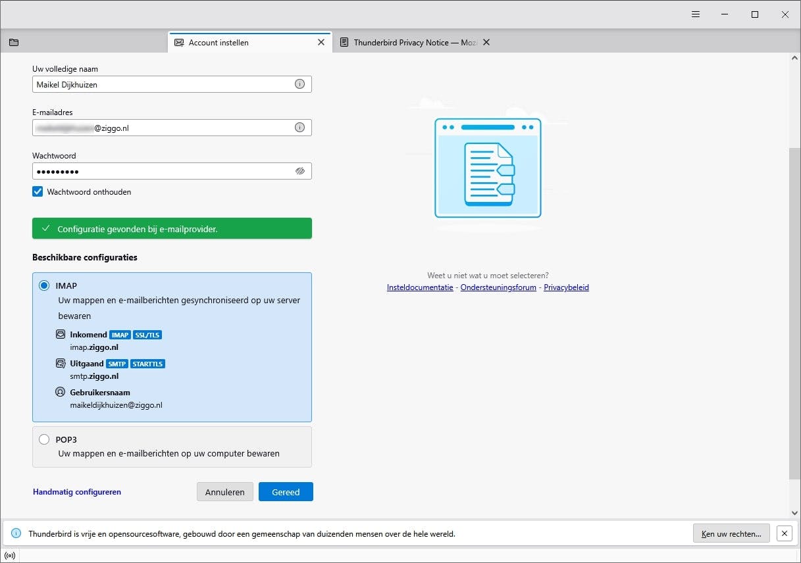Click the Ken uw rechten button
Image resolution: width=801 pixels, height=563 pixels.
point(731,533)
